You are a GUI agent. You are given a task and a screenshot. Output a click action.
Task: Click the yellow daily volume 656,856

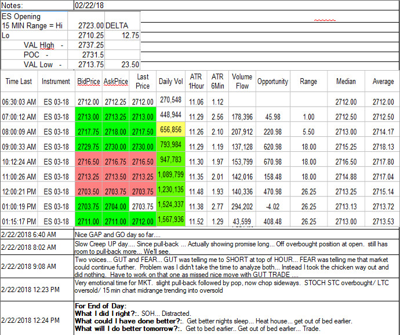pos(171,129)
